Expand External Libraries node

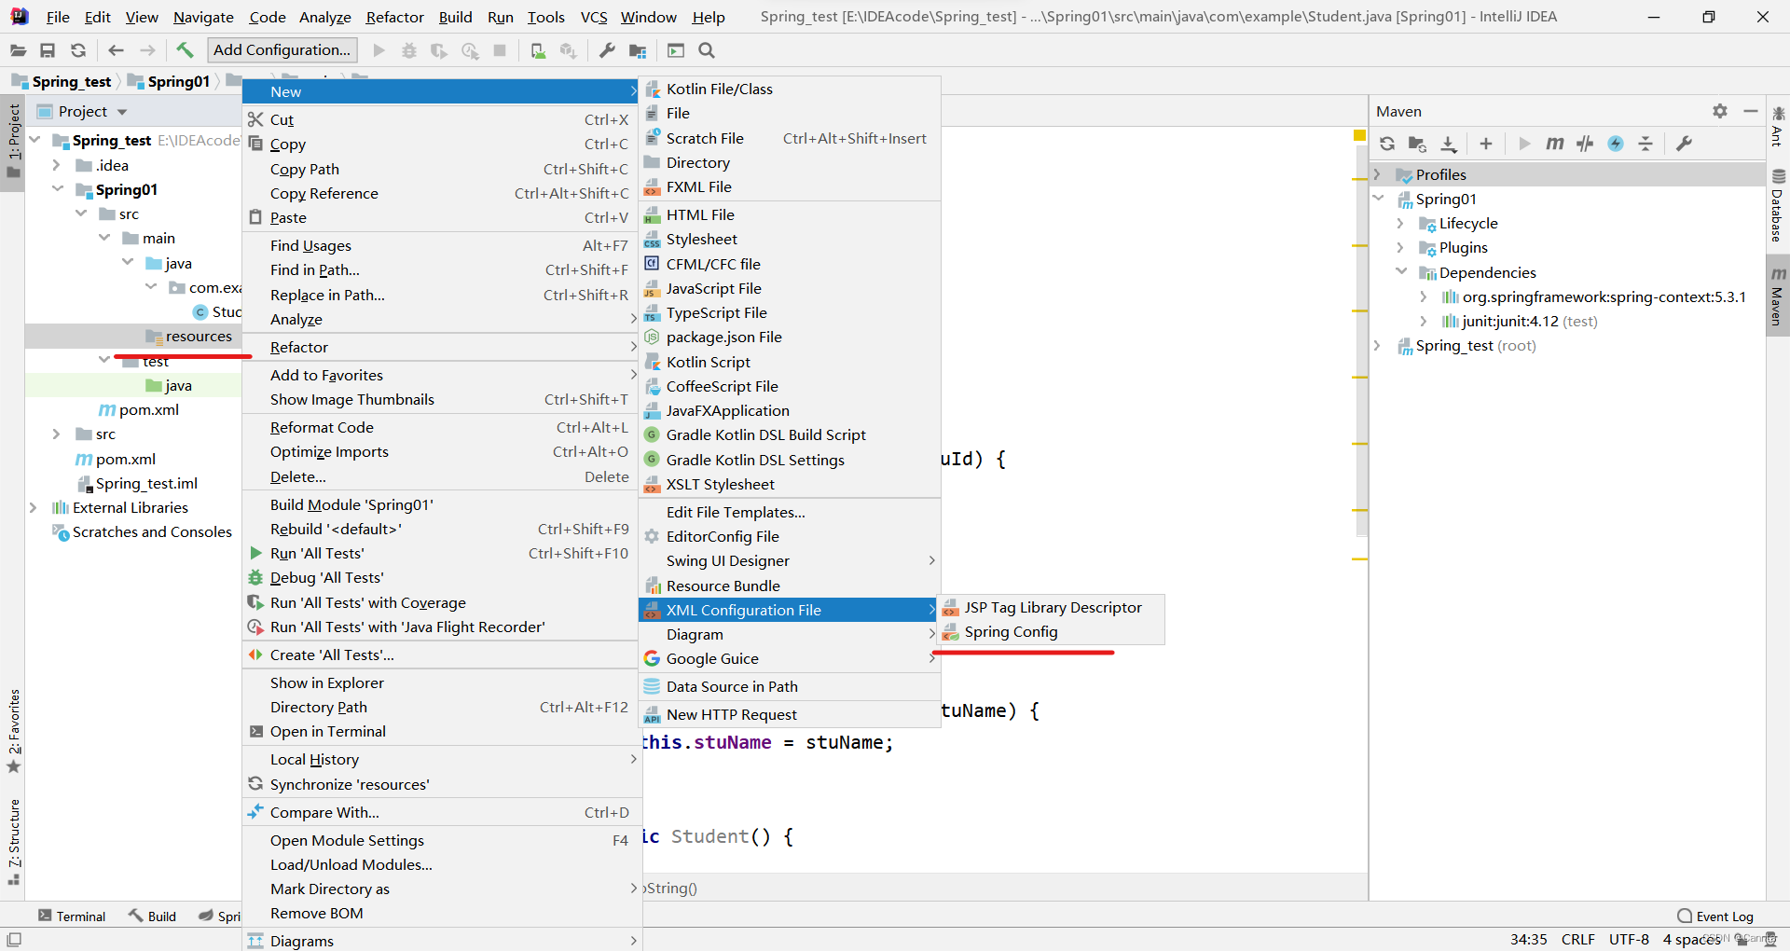(33, 507)
